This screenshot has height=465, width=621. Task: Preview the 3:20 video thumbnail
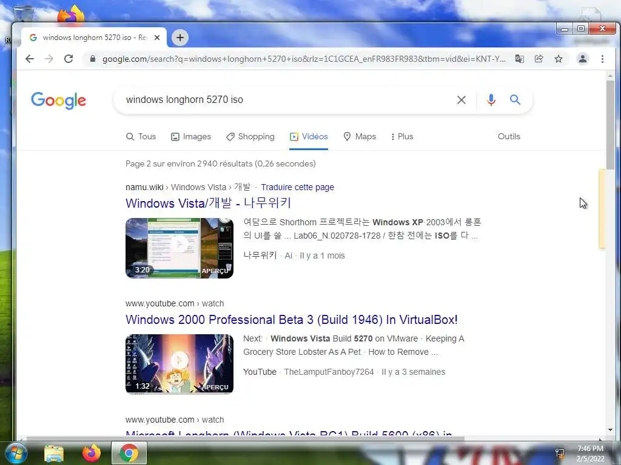[180, 248]
